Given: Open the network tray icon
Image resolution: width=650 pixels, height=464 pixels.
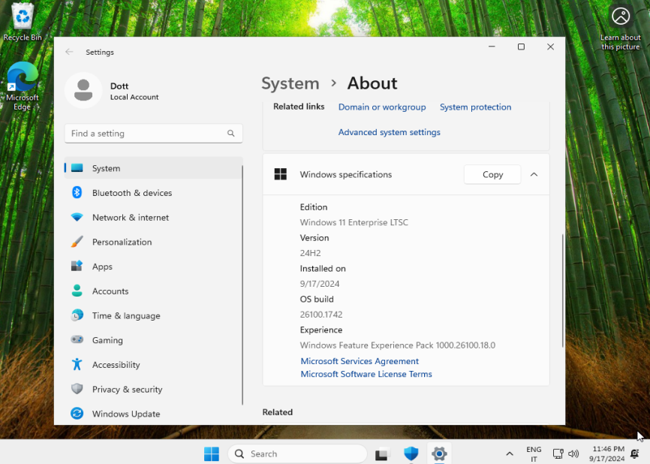Looking at the screenshot, I should coord(558,453).
